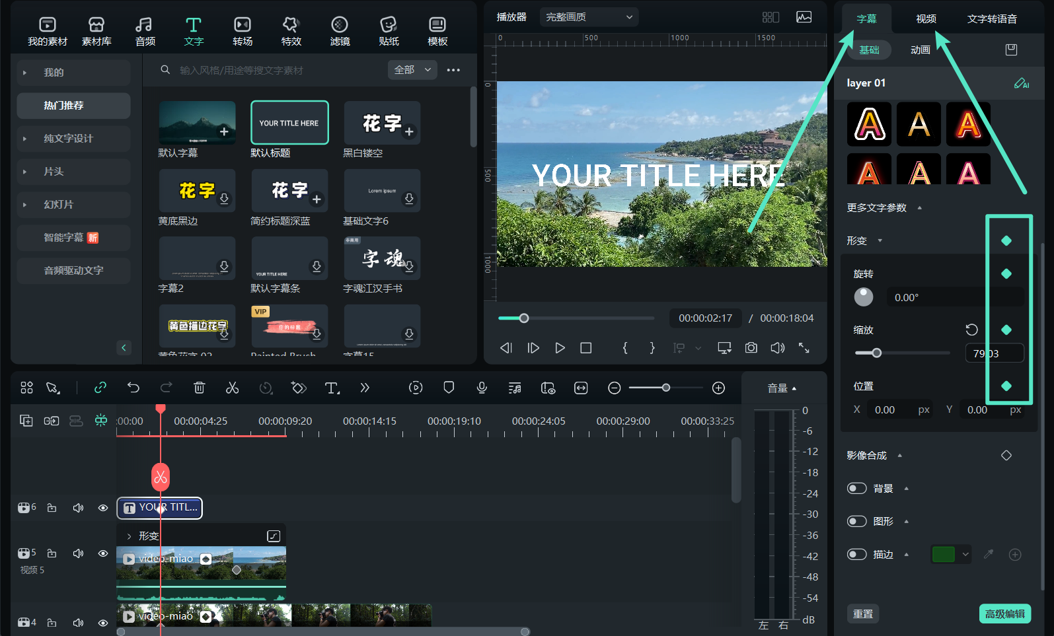The height and width of the screenshot is (636, 1054).
Task: Open the 音频驱动文字 category
Action: pos(73,271)
